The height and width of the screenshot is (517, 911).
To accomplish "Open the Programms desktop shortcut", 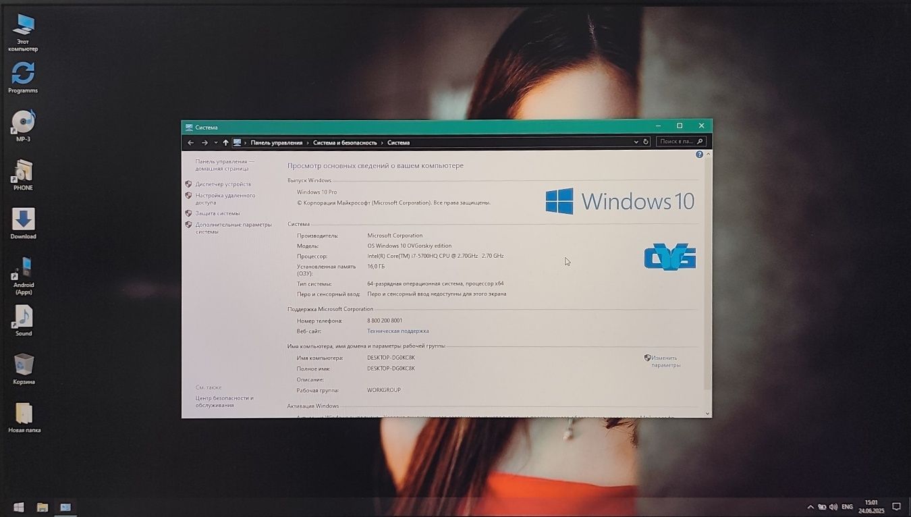I will click(23, 78).
